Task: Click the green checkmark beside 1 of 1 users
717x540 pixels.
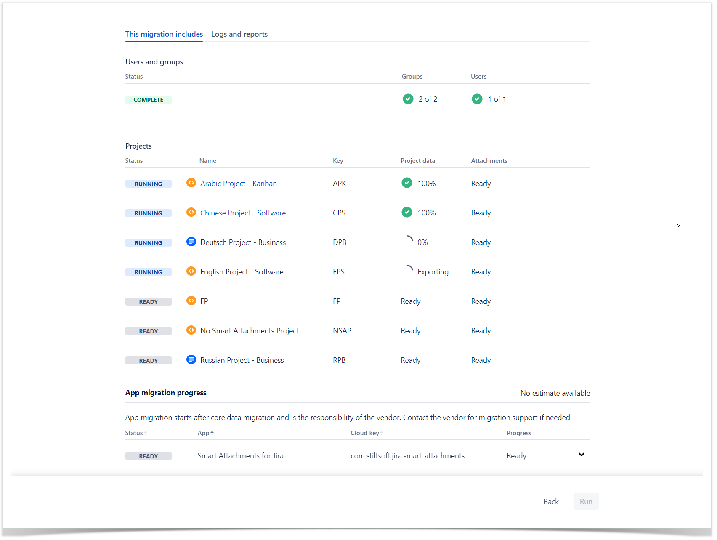Action: click(477, 99)
